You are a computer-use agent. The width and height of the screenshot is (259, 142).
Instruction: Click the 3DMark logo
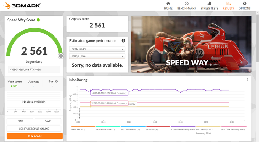click(x=22, y=5)
